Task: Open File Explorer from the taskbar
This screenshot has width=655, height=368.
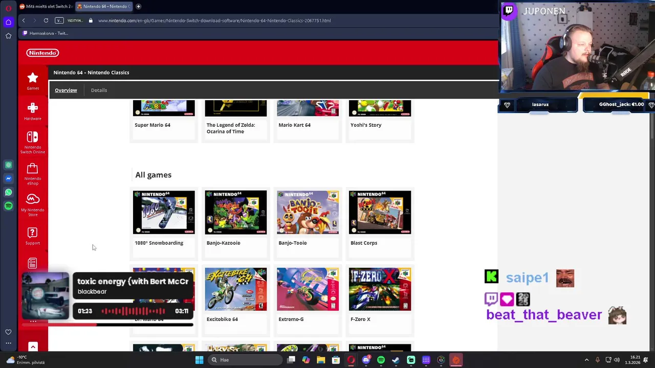Action: (x=321, y=360)
